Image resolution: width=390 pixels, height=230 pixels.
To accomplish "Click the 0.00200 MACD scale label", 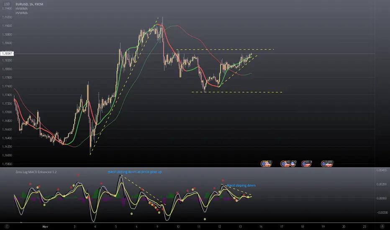I will click(382, 184).
